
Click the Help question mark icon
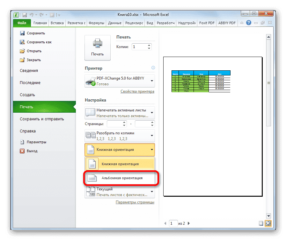248,23
